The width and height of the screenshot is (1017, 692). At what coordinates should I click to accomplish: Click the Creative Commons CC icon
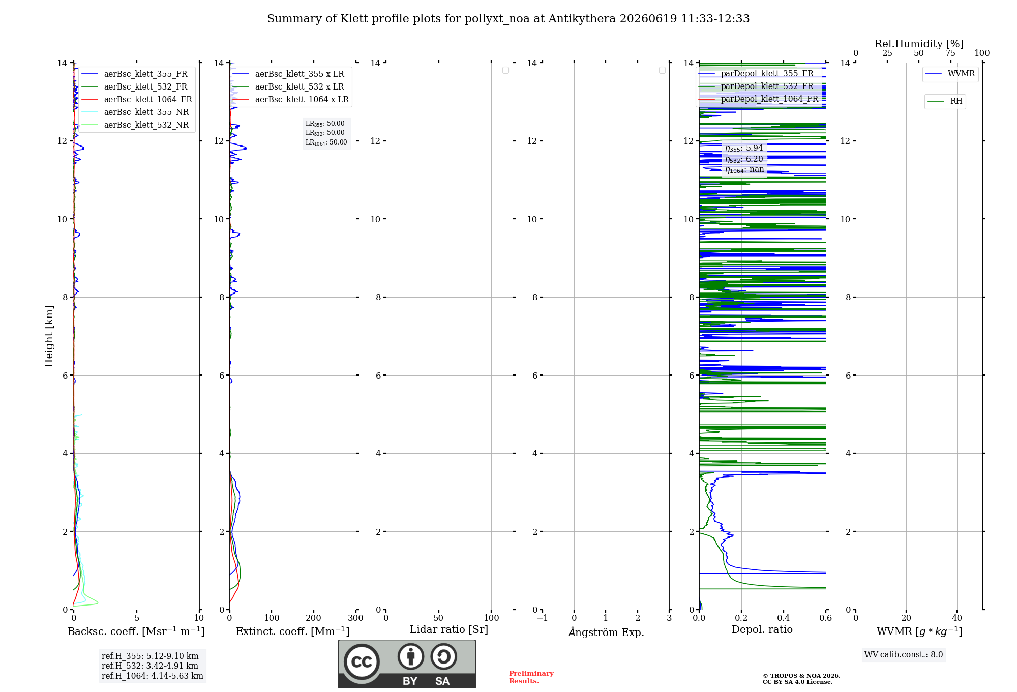pyautogui.click(x=362, y=661)
